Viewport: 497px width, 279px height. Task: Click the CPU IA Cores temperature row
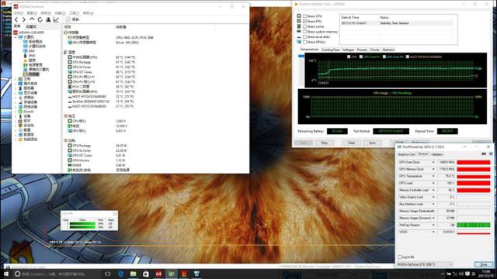click(102, 67)
